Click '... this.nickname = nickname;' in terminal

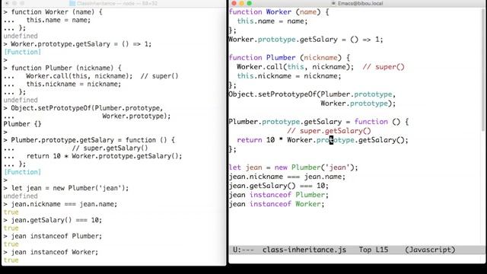tap(62, 84)
